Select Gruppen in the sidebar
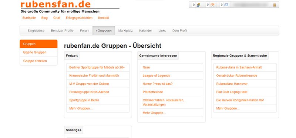Screen dimensions: 296x138 coord(38,44)
